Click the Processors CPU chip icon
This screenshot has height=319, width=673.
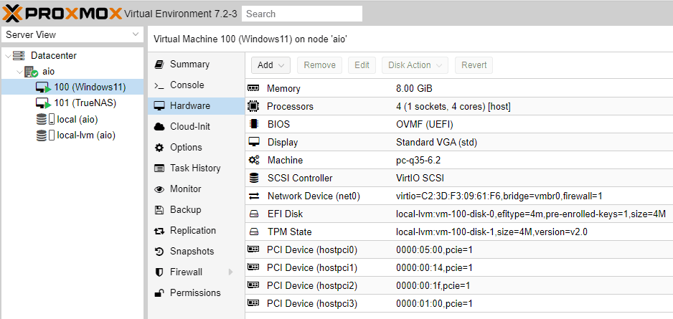254,106
